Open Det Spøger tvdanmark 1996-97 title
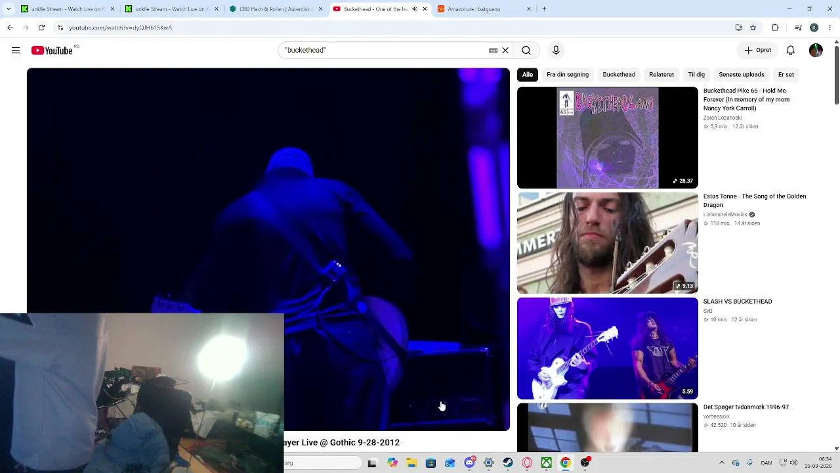 pyautogui.click(x=746, y=407)
